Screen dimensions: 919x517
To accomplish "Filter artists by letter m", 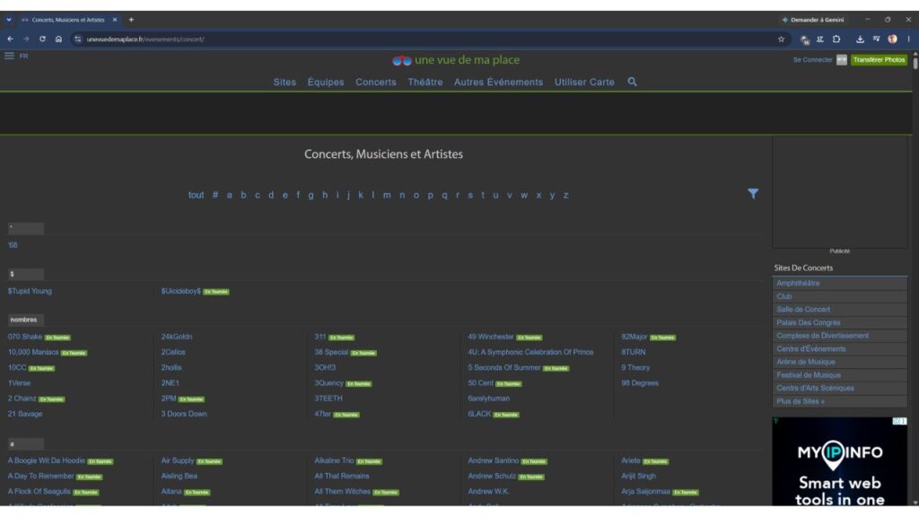I will (387, 195).
